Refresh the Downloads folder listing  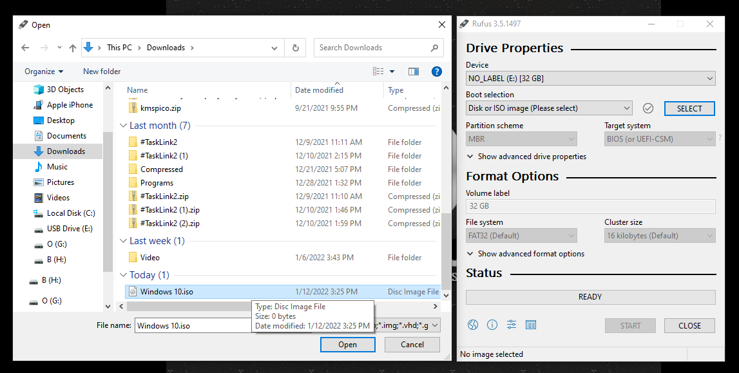pos(296,48)
